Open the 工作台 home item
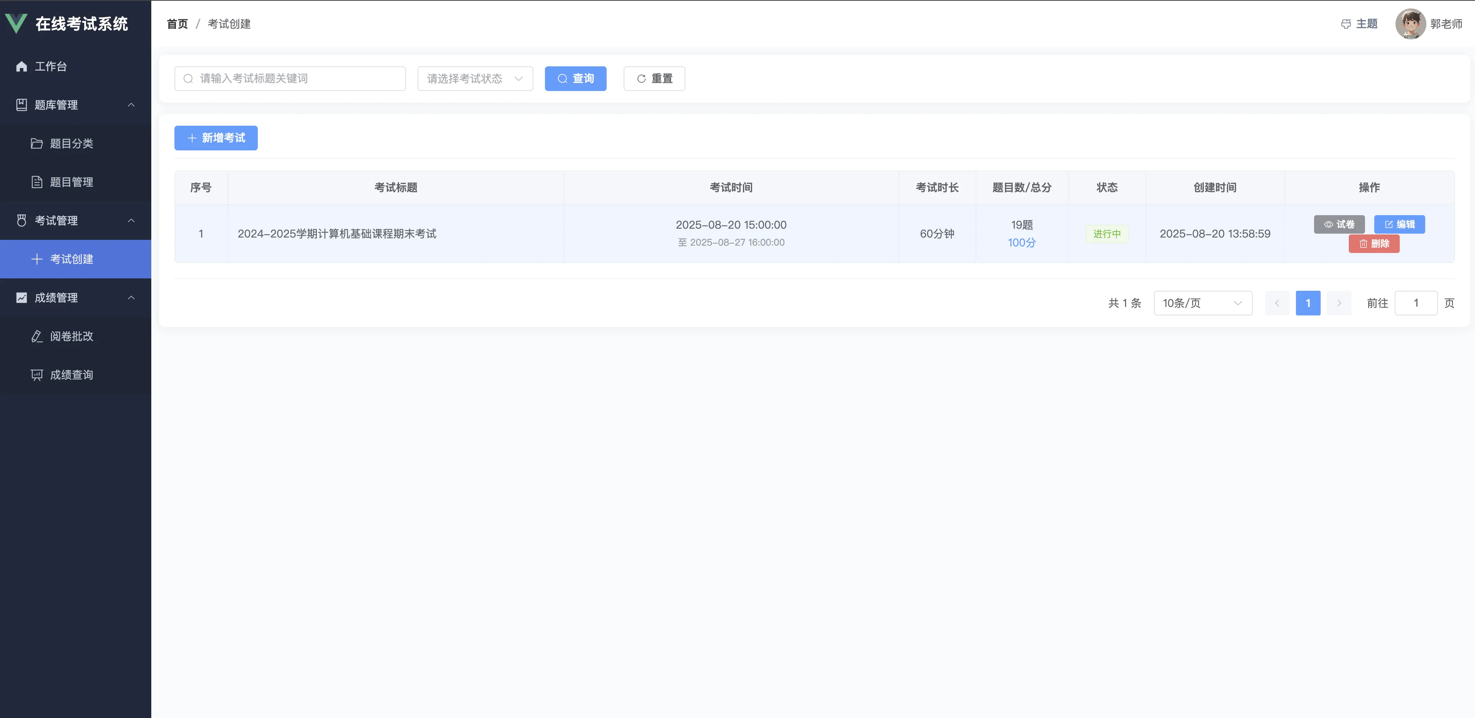 tap(51, 66)
